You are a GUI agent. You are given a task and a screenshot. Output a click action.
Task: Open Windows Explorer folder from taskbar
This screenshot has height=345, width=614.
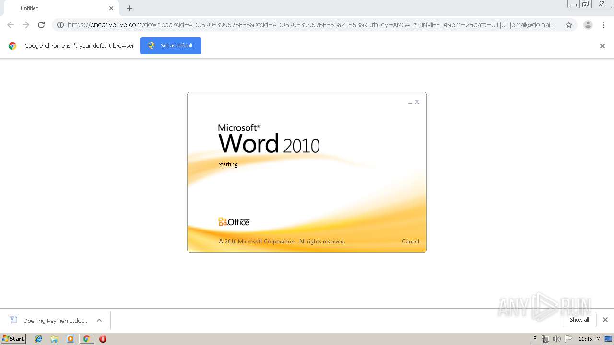(54, 339)
